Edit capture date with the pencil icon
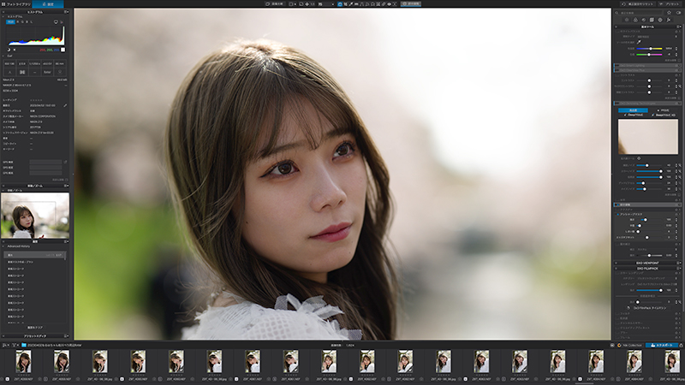Viewport: 685px width, 385px height. [65, 105]
